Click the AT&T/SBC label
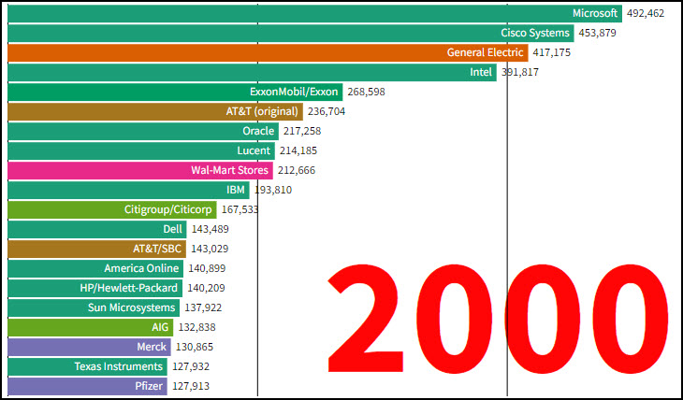683x400 pixels. [x=157, y=249]
